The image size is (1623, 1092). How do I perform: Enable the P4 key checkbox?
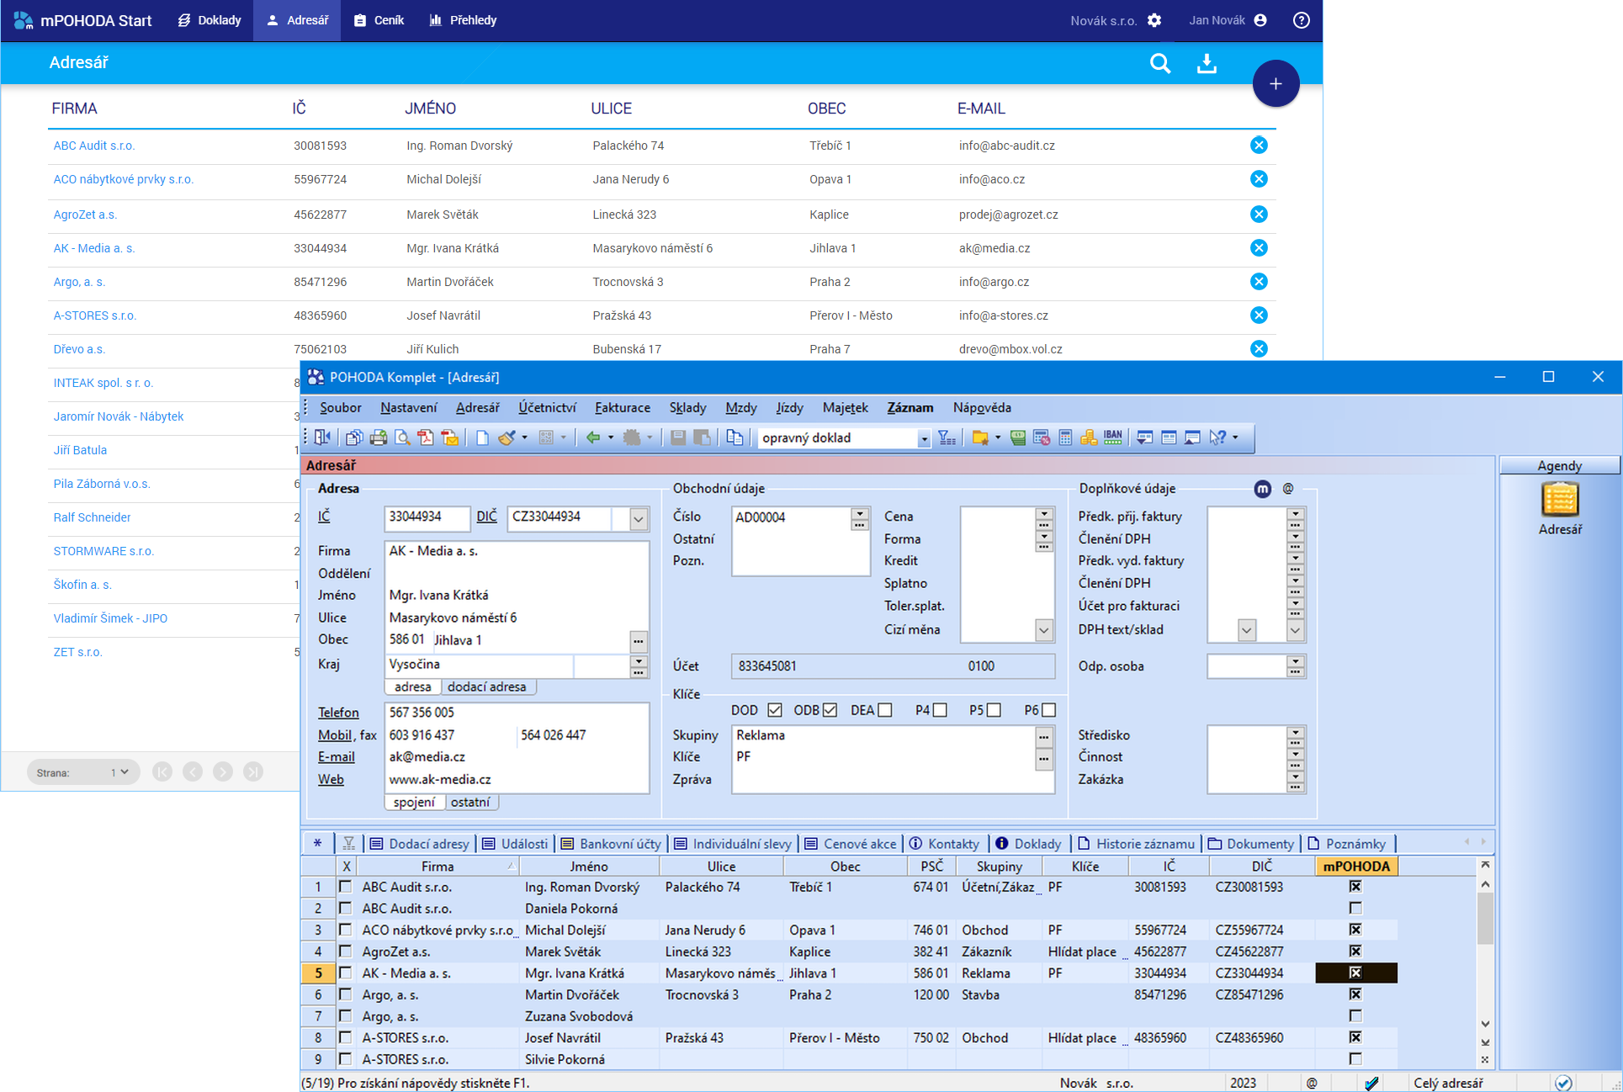pos(940,711)
